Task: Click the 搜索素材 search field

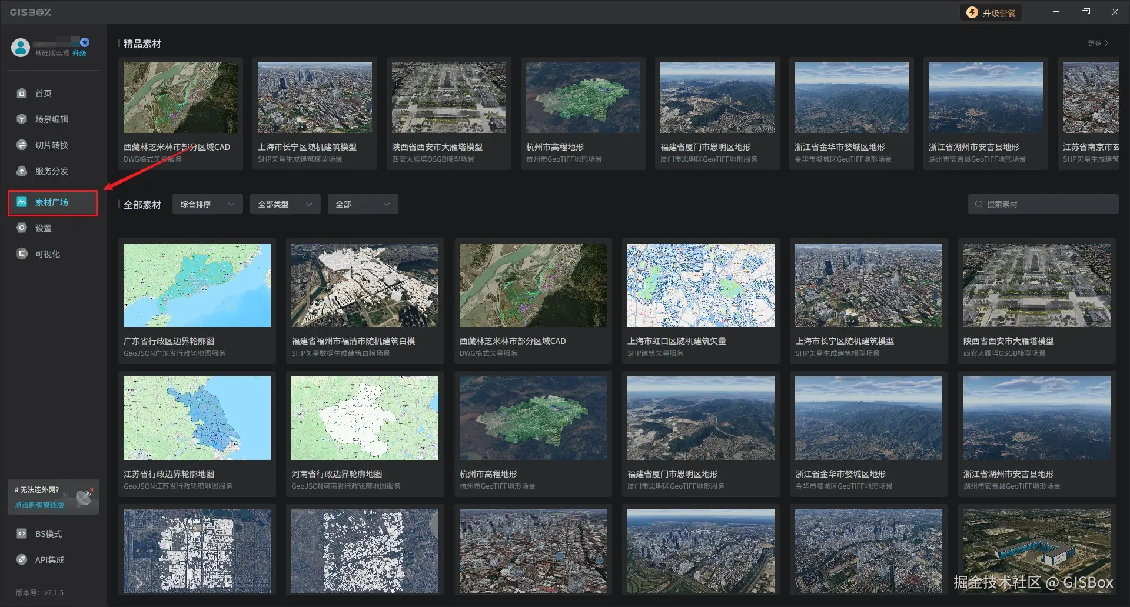Action: point(1043,204)
